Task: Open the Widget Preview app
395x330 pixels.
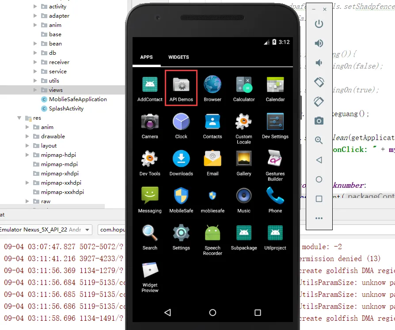Action: click(x=150, y=277)
